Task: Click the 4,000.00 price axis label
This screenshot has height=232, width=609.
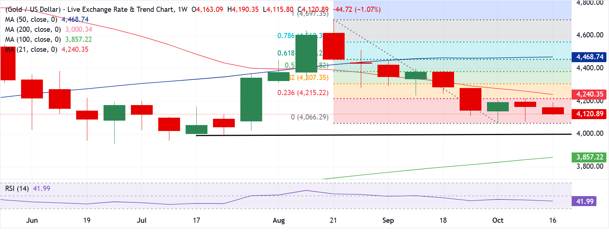Action: [590, 134]
